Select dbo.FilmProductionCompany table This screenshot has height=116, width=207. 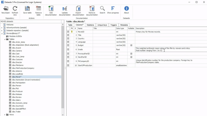(x=23, y=68)
